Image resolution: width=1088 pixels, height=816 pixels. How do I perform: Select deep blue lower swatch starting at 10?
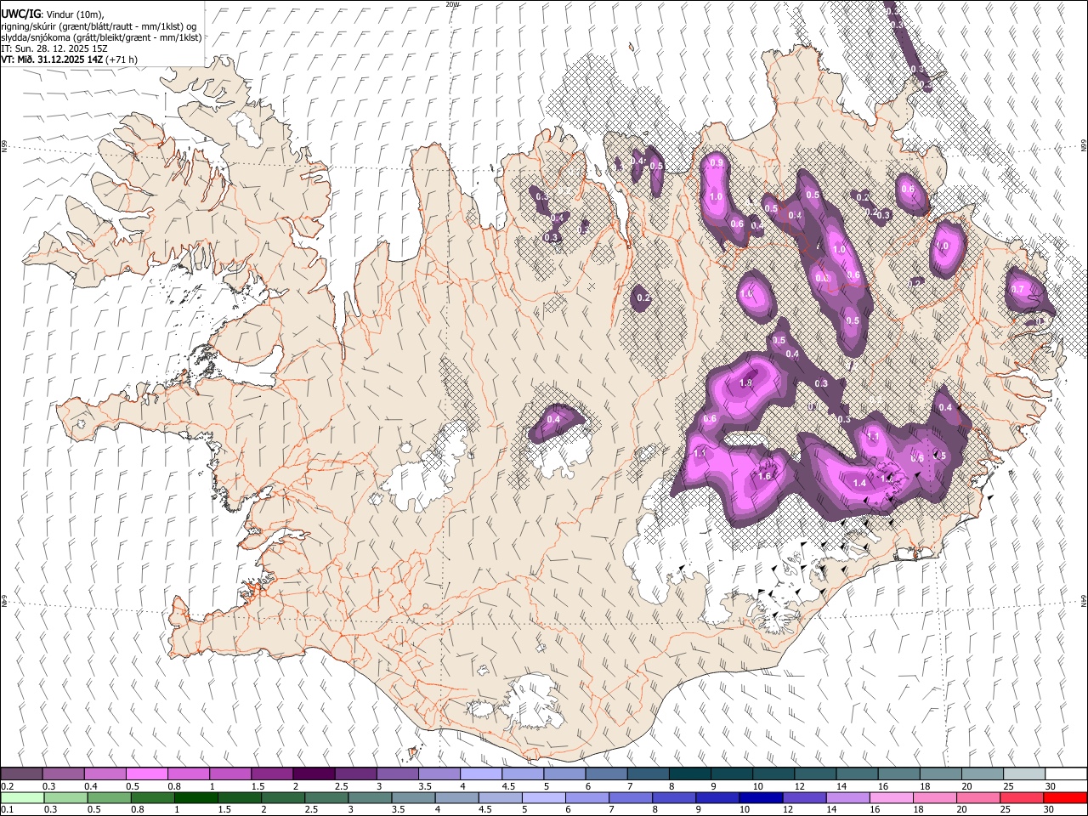pos(760,798)
